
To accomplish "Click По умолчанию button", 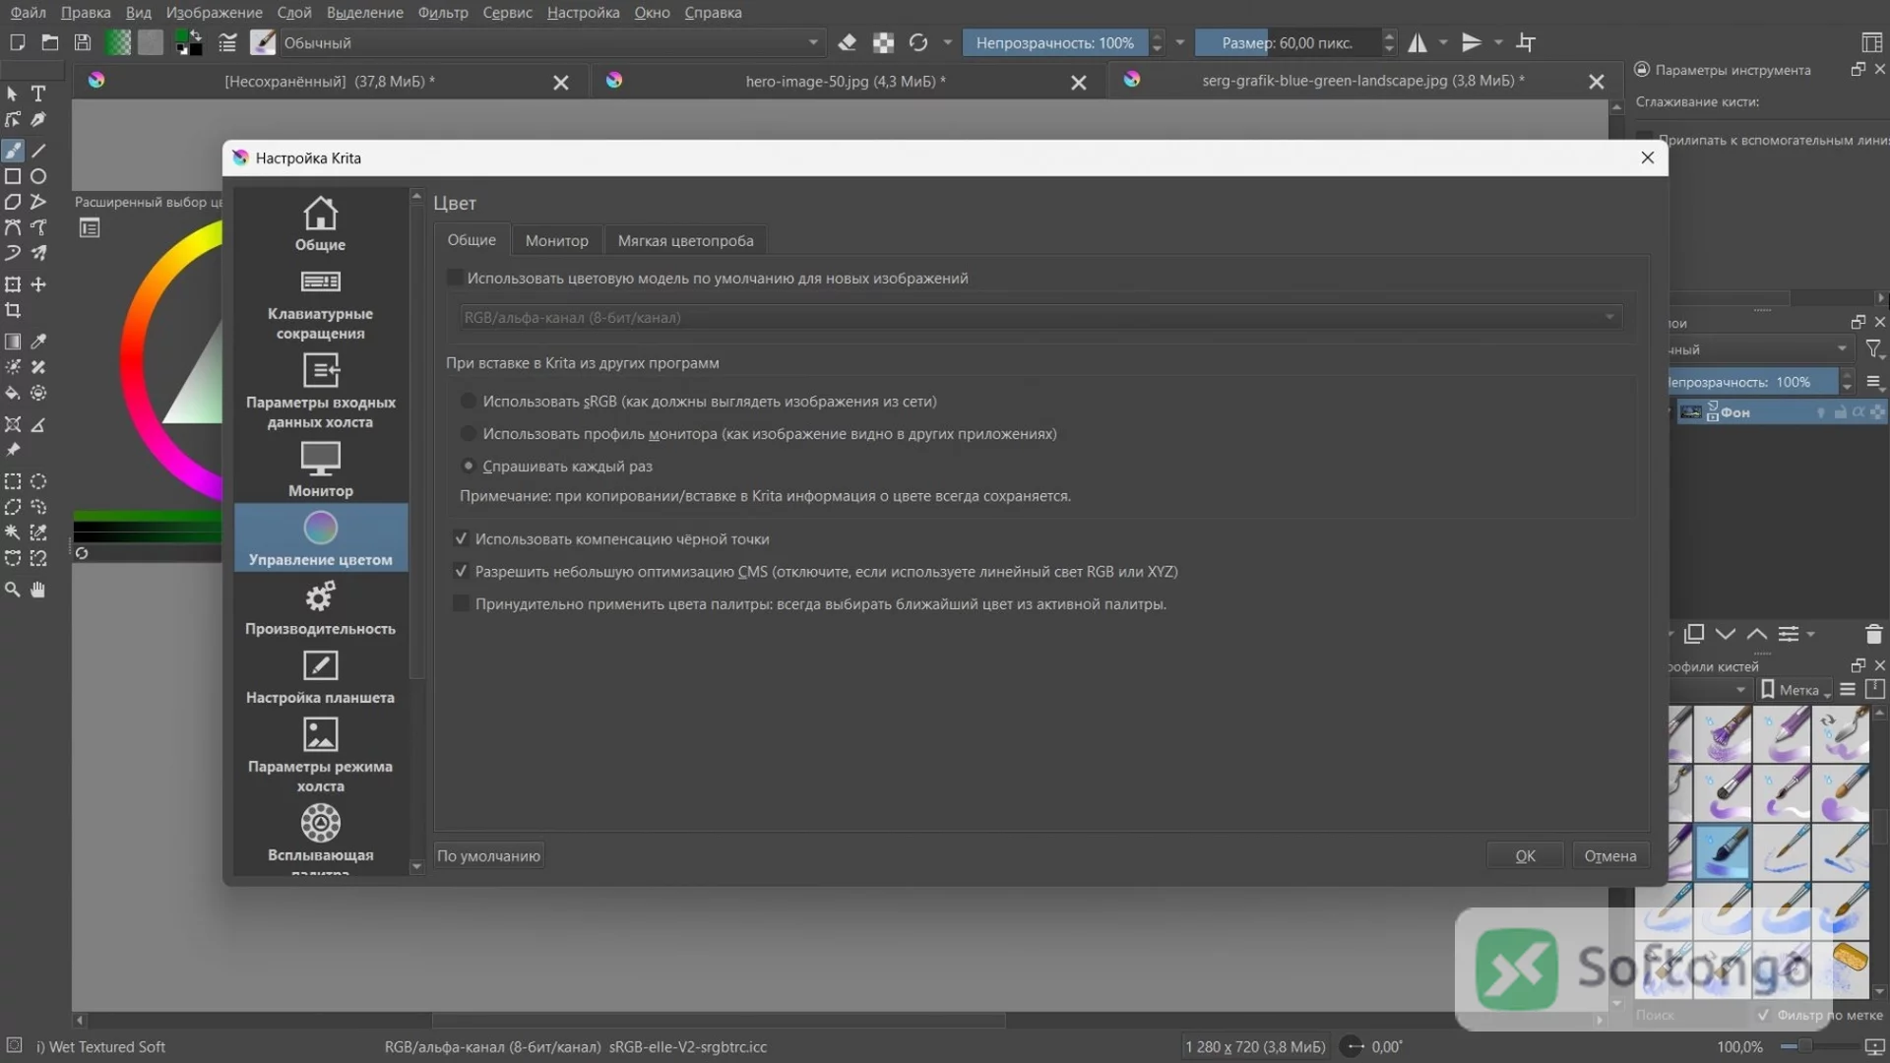I will point(488,856).
